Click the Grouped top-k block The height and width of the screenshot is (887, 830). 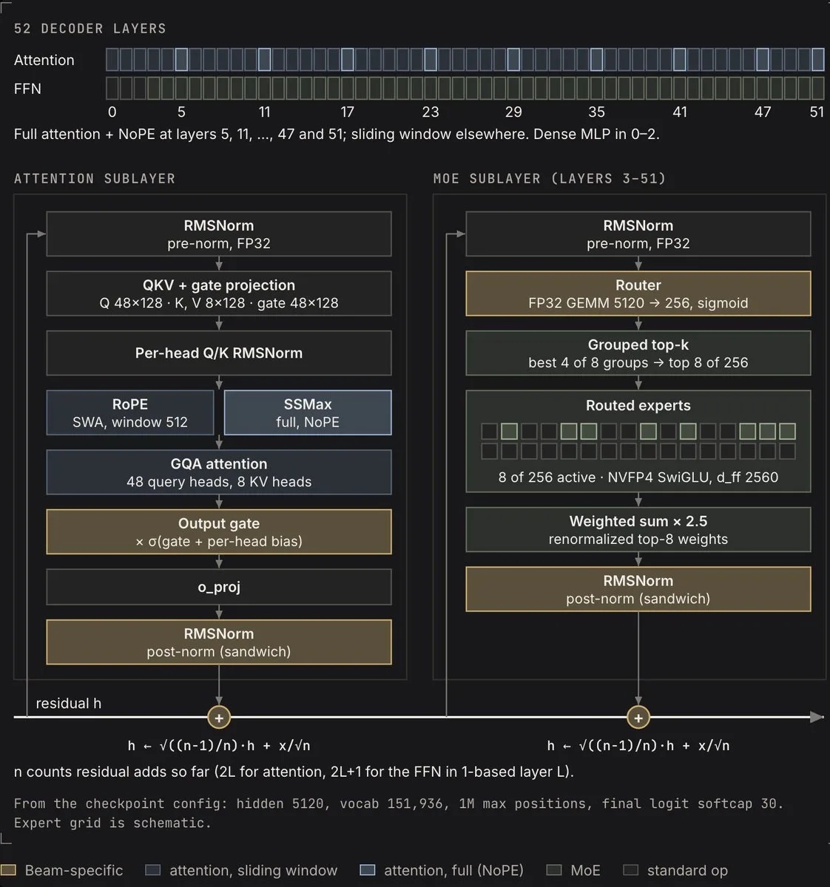pyautogui.click(x=638, y=353)
